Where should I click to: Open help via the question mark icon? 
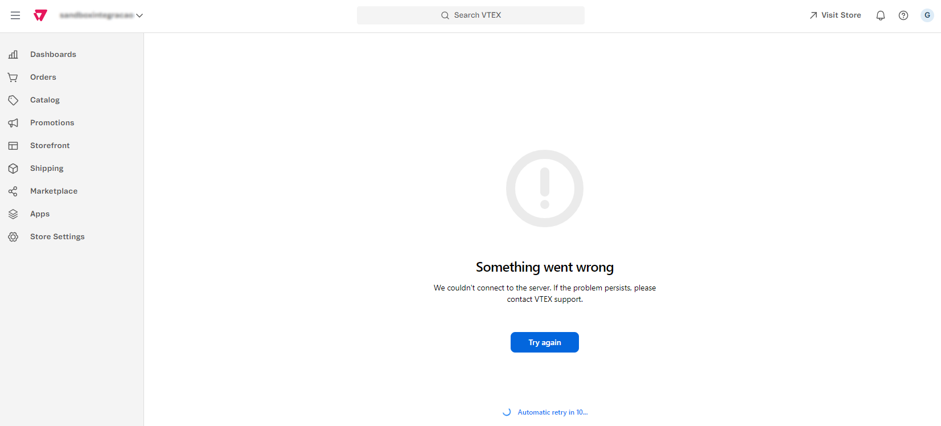(903, 15)
